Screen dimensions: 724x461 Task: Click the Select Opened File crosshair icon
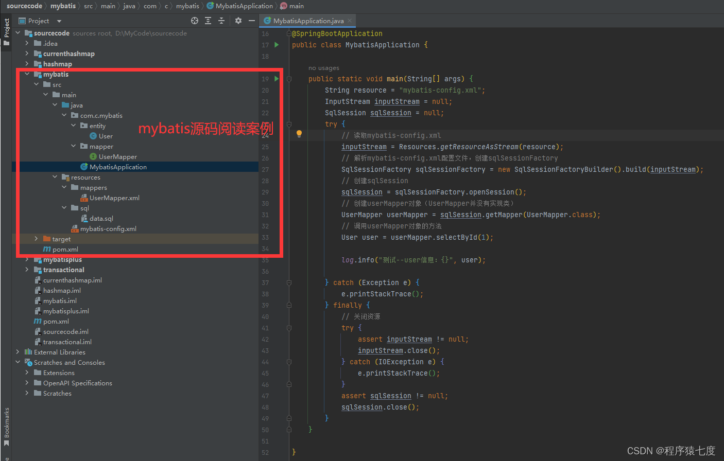click(x=195, y=21)
